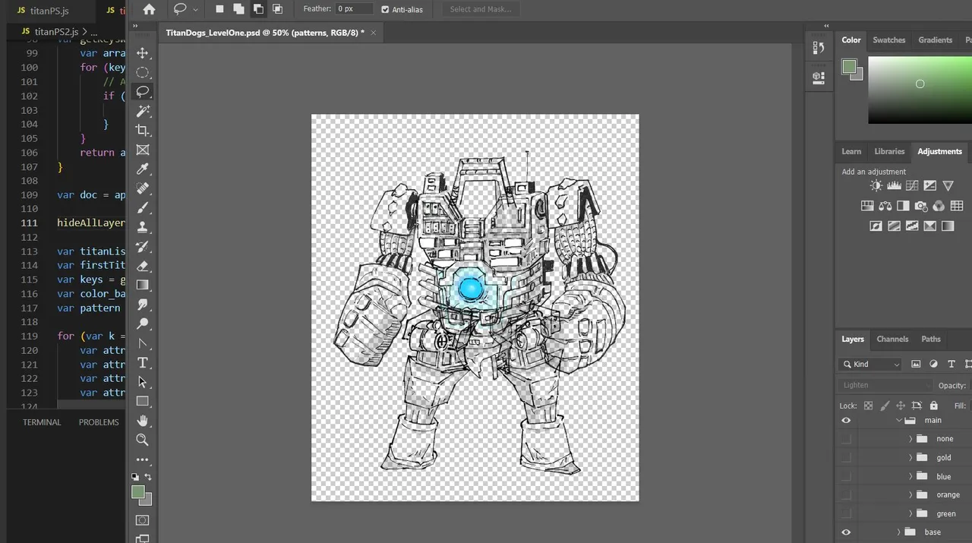Open the layer Kind filter dropdown

[869, 365]
